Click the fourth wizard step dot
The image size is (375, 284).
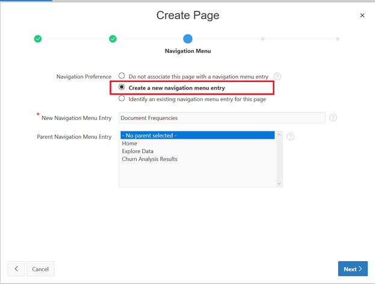coord(262,39)
